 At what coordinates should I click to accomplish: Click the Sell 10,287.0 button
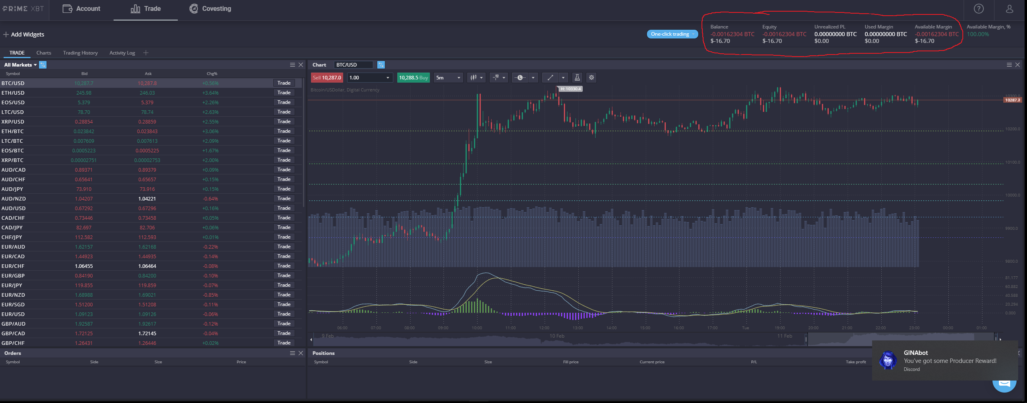coord(327,78)
